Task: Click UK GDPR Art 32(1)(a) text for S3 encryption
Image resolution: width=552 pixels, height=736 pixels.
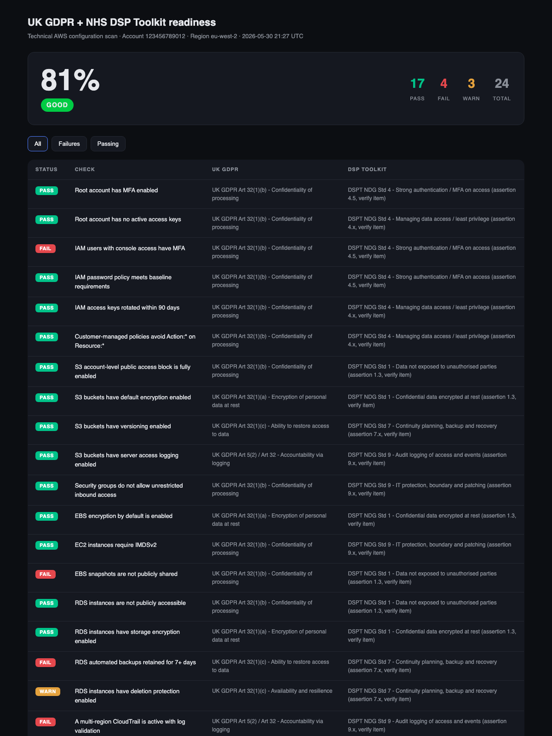Action: click(x=269, y=401)
